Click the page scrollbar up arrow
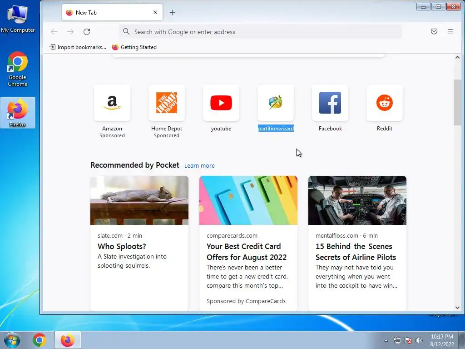The image size is (465, 349). coord(457,57)
